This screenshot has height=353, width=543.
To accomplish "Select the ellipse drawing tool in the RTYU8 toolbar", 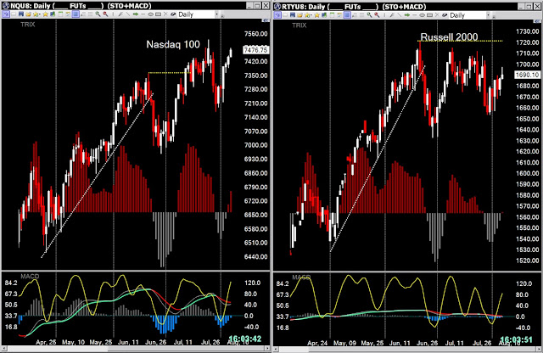I will tap(423, 15).
